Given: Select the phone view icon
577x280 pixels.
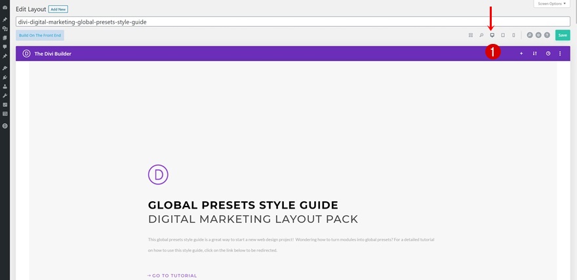Looking at the screenshot, I should (x=513, y=35).
